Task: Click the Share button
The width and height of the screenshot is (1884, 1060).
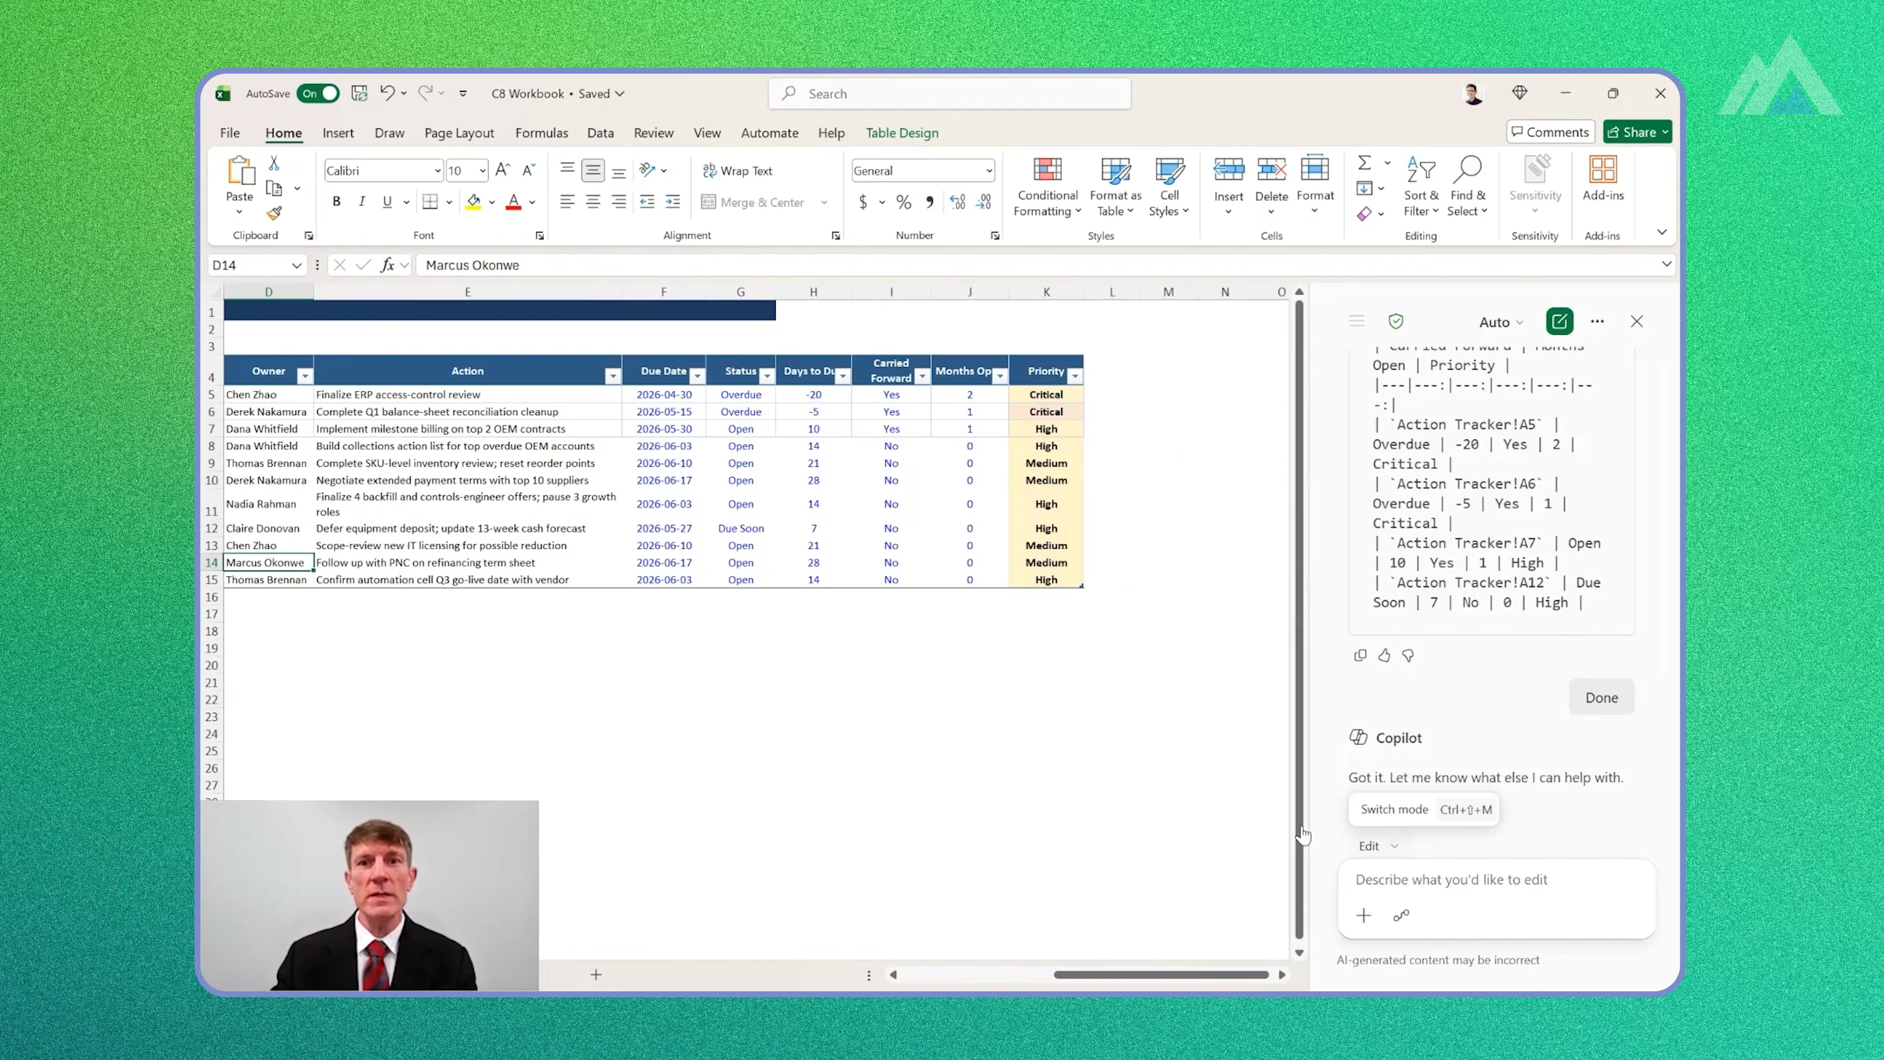Action: (1638, 132)
